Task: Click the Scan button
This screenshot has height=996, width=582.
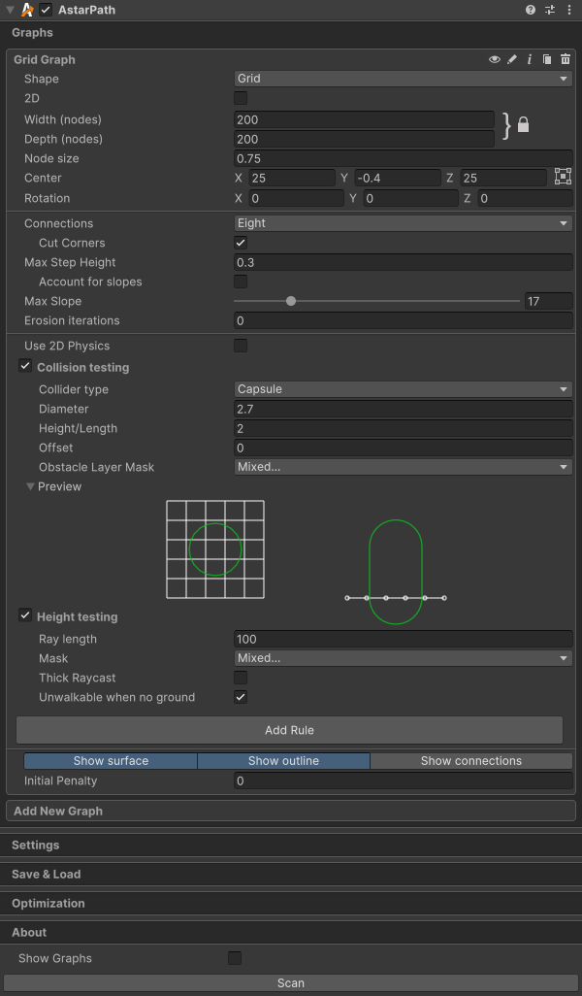Action: 291,983
